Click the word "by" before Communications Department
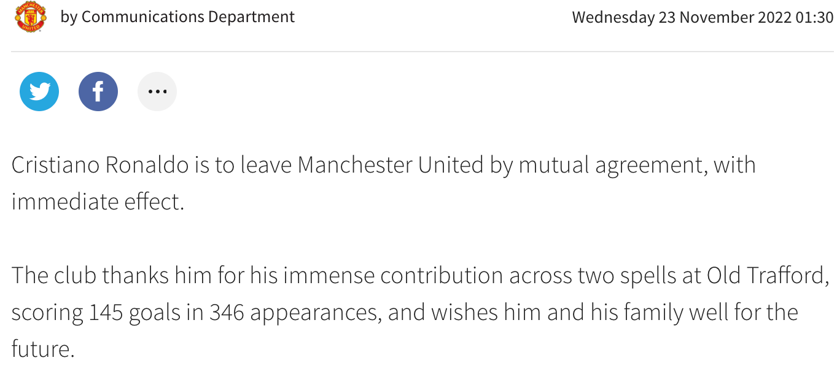837x371 pixels. click(68, 17)
